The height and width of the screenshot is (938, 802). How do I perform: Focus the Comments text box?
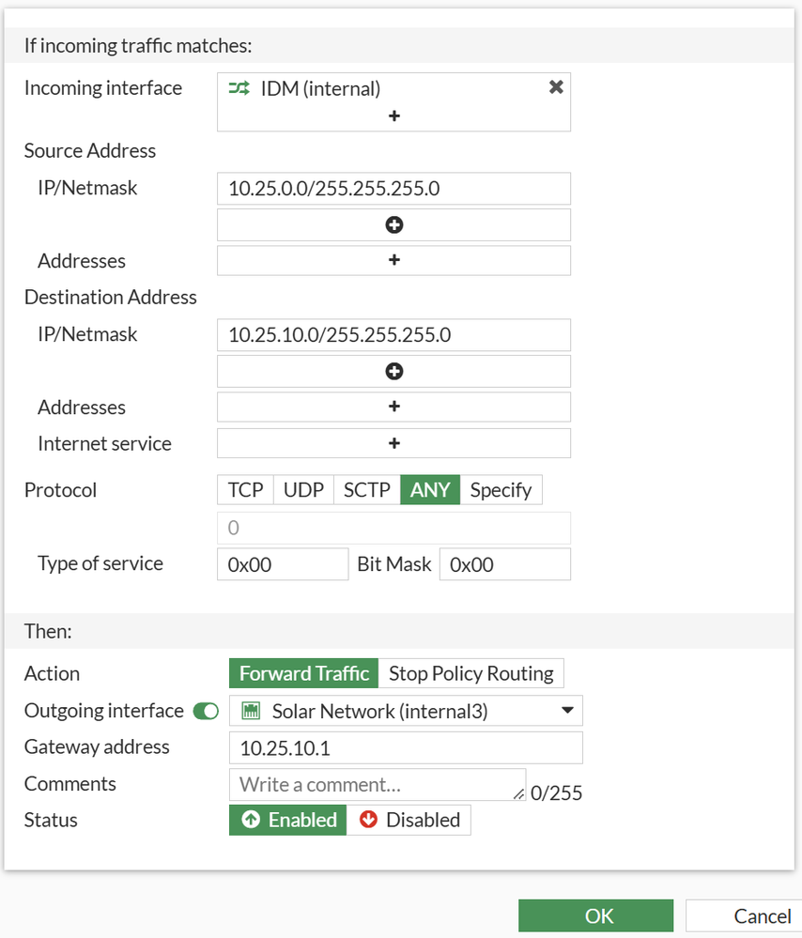377,785
